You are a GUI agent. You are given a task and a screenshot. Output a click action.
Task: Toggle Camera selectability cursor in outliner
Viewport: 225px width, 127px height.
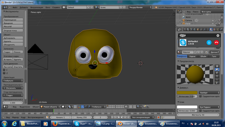(x=216, y=20)
